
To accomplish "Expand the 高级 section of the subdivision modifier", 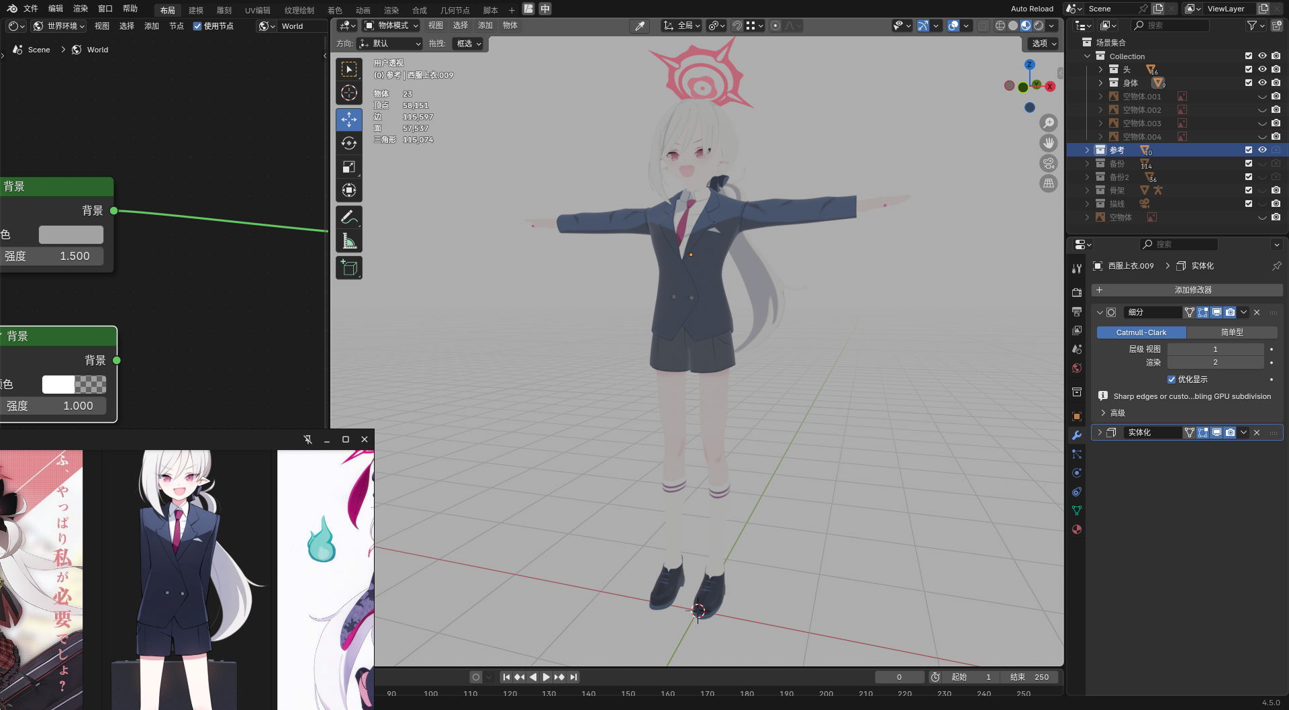I will pyautogui.click(x=1103, y=413).
